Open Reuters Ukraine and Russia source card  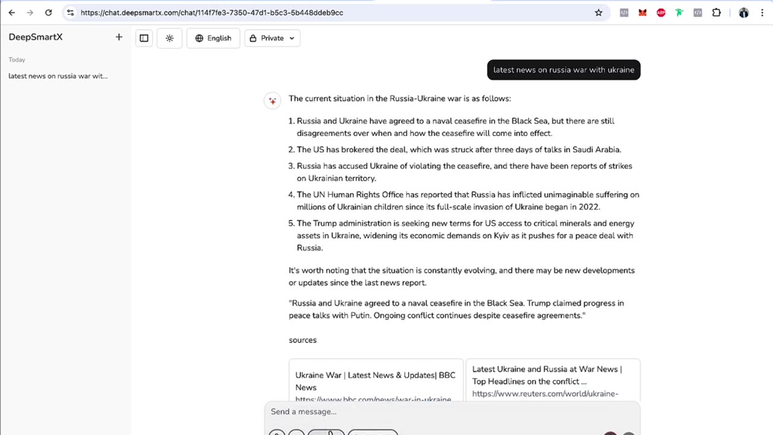click(x=553, y=381)
